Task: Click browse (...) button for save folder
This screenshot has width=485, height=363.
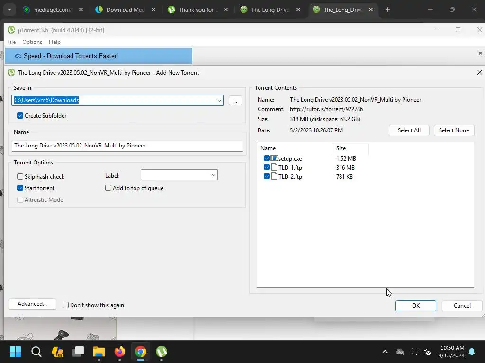Action: click(235, 101)
